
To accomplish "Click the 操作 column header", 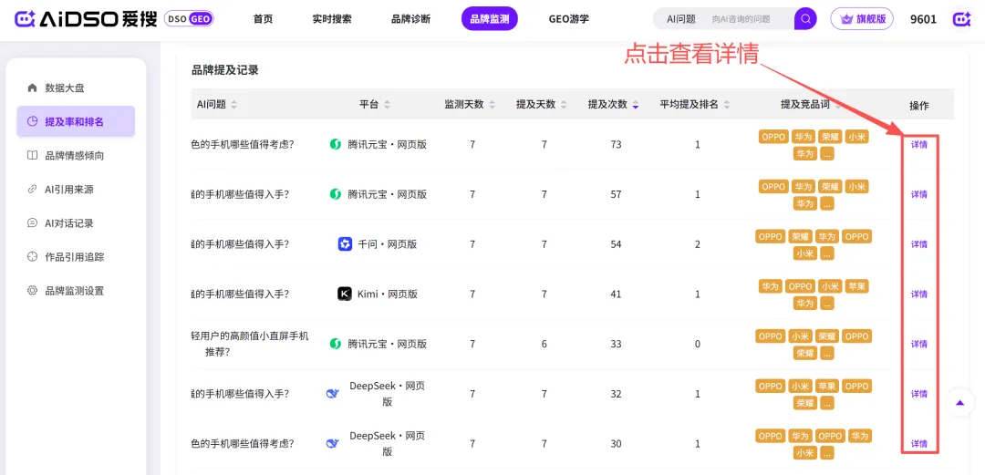I will click(x=919, y=106).
